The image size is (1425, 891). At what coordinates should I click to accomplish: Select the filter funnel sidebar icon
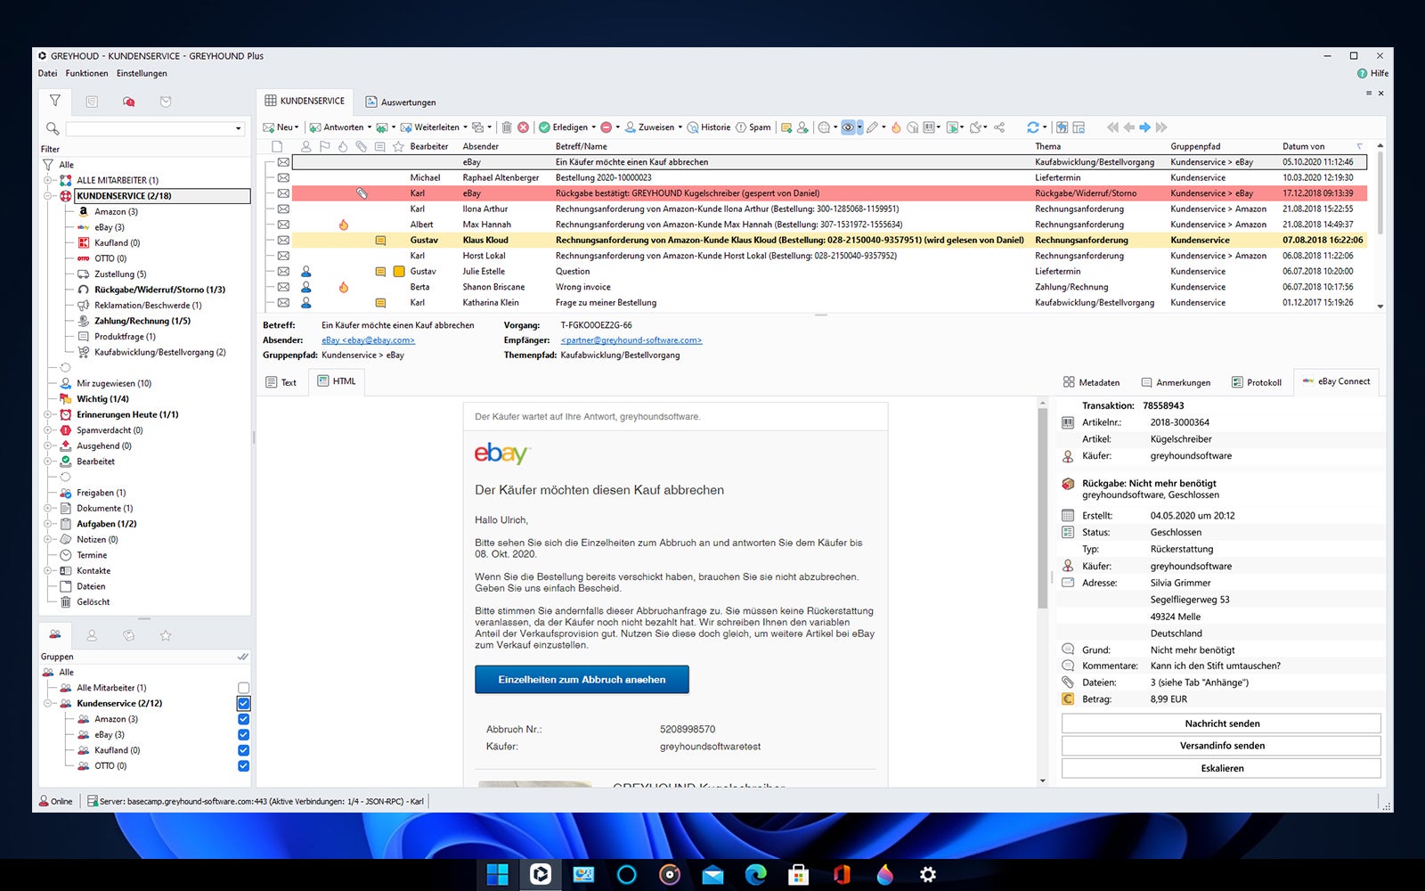click(55, 101)
